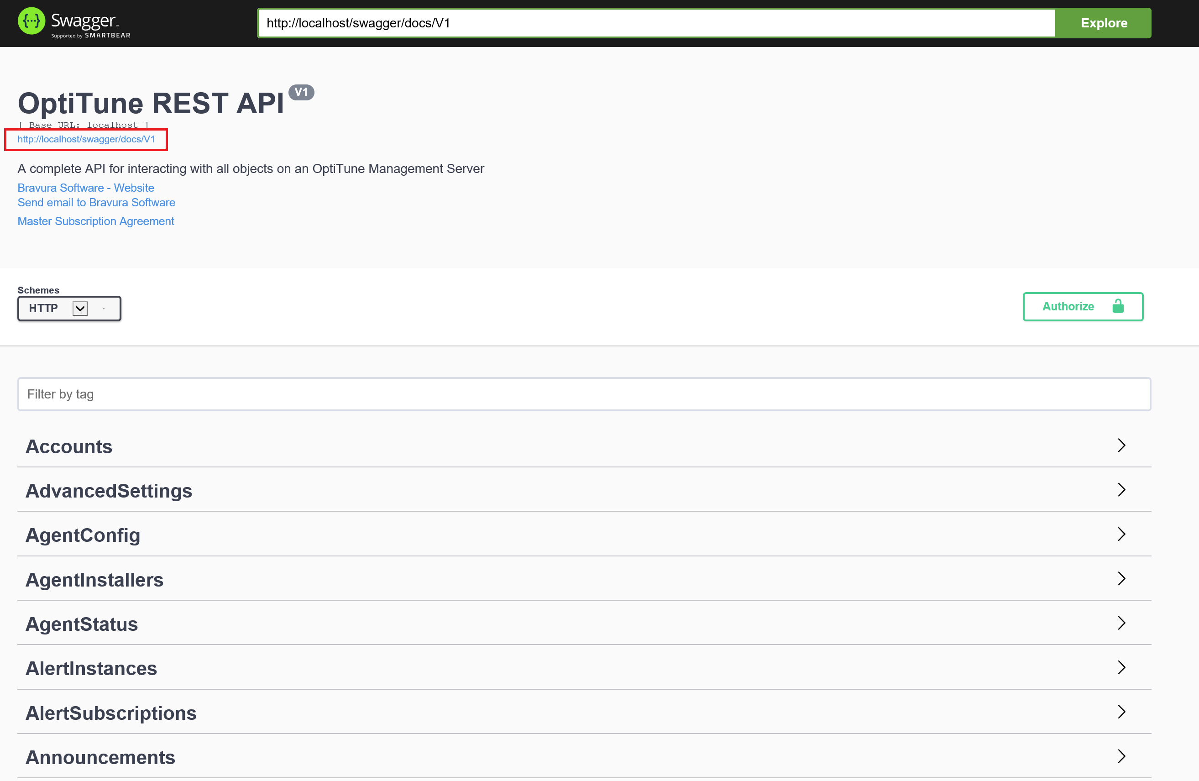Open Bravura Software Website link
Image resolution: width=1199 pixels, height=781 pixels.
point(86,187)
